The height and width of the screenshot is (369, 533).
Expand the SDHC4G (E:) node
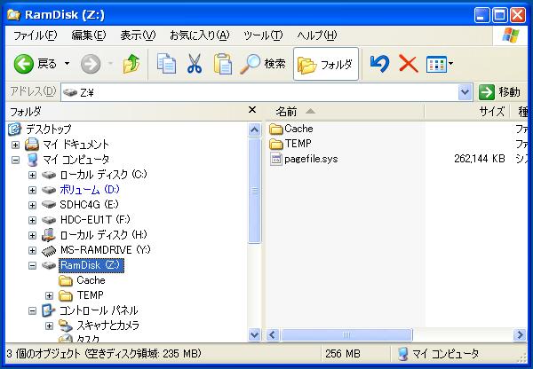tap(32, 205)
